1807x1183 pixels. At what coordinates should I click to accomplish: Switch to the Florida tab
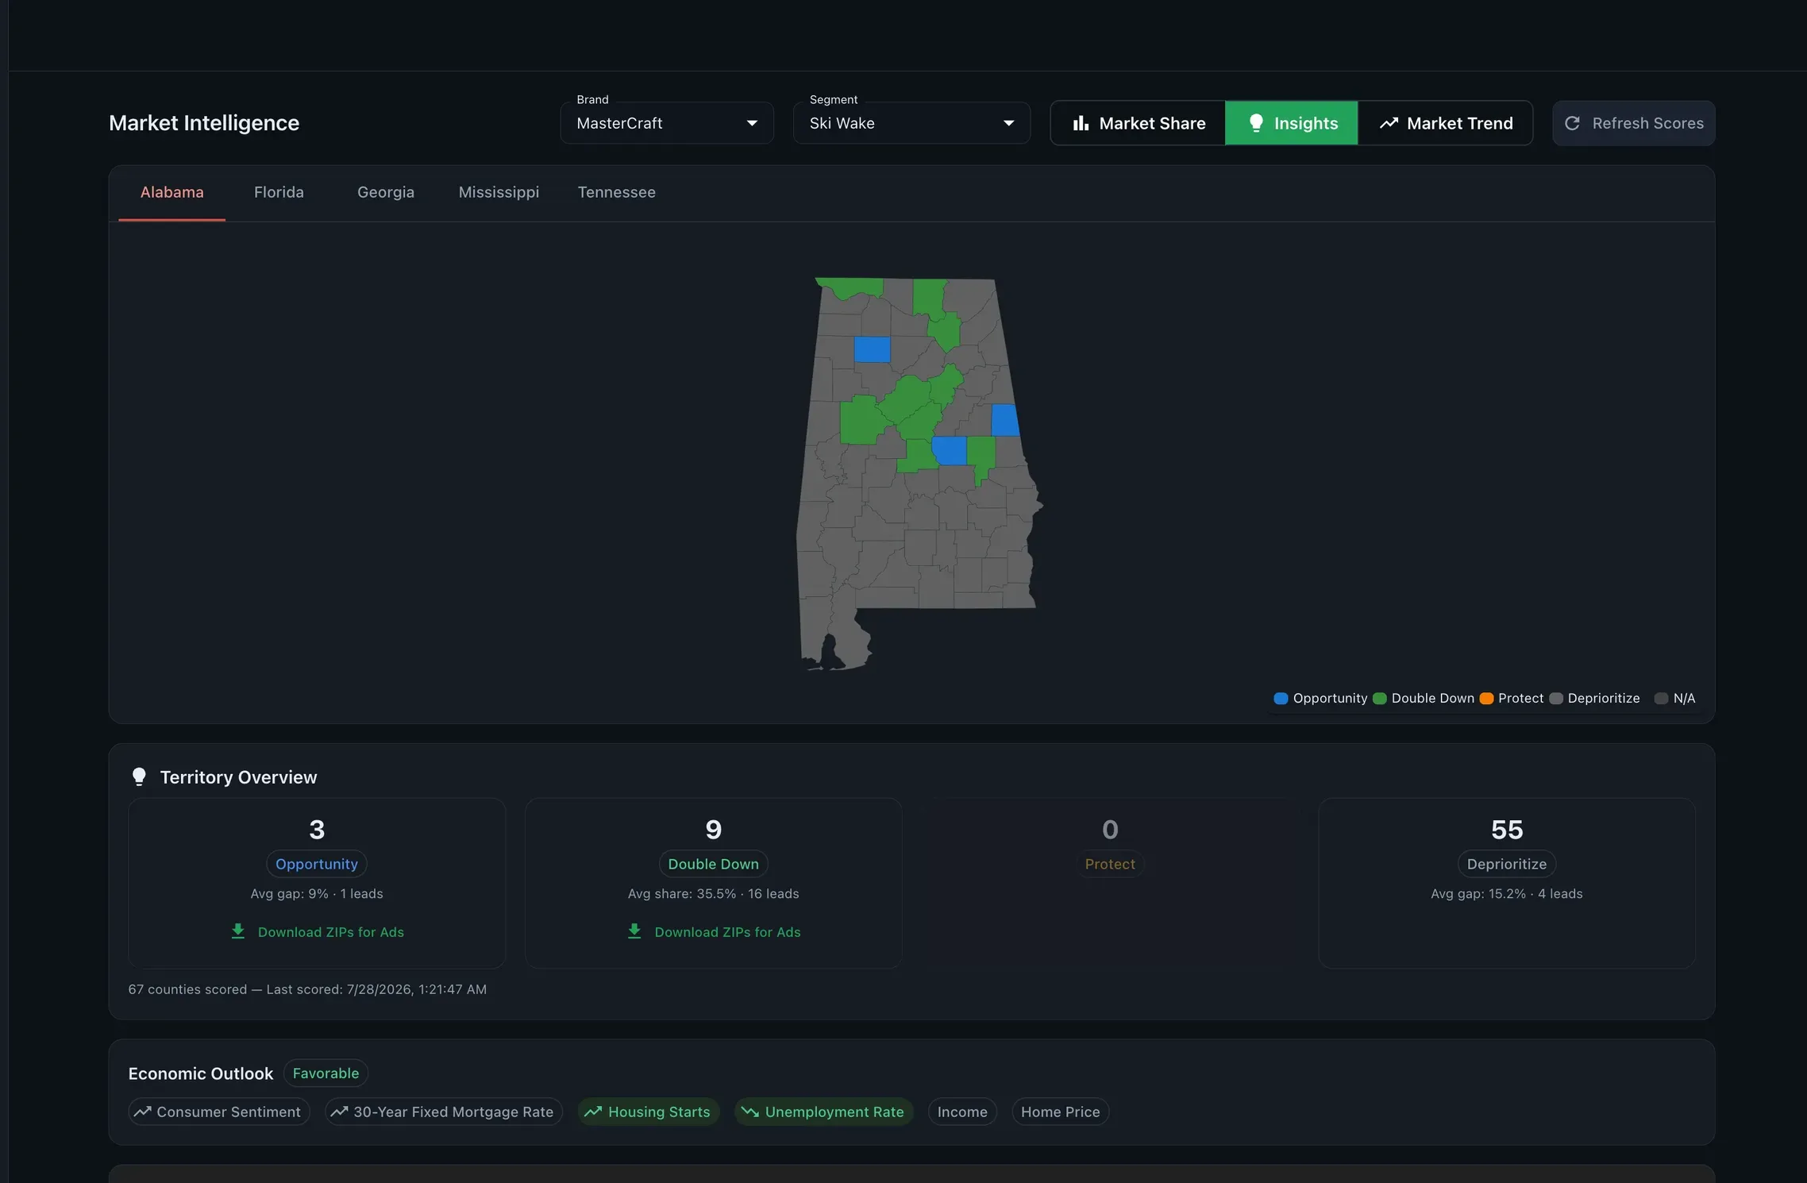(279, 193)
